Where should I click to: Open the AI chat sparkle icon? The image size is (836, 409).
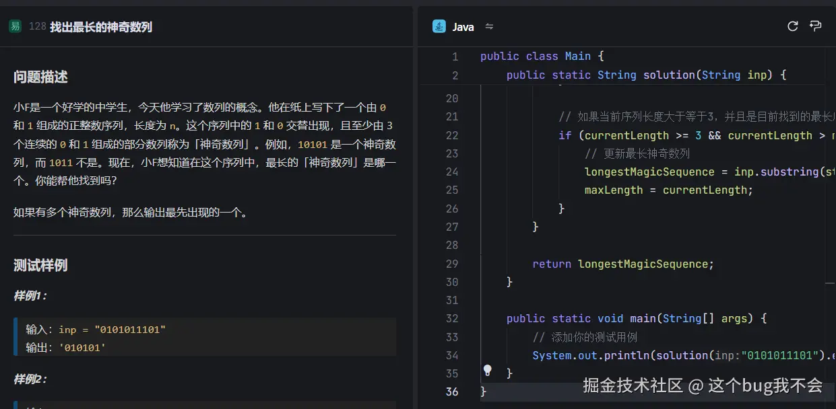(x=816, y=26)
